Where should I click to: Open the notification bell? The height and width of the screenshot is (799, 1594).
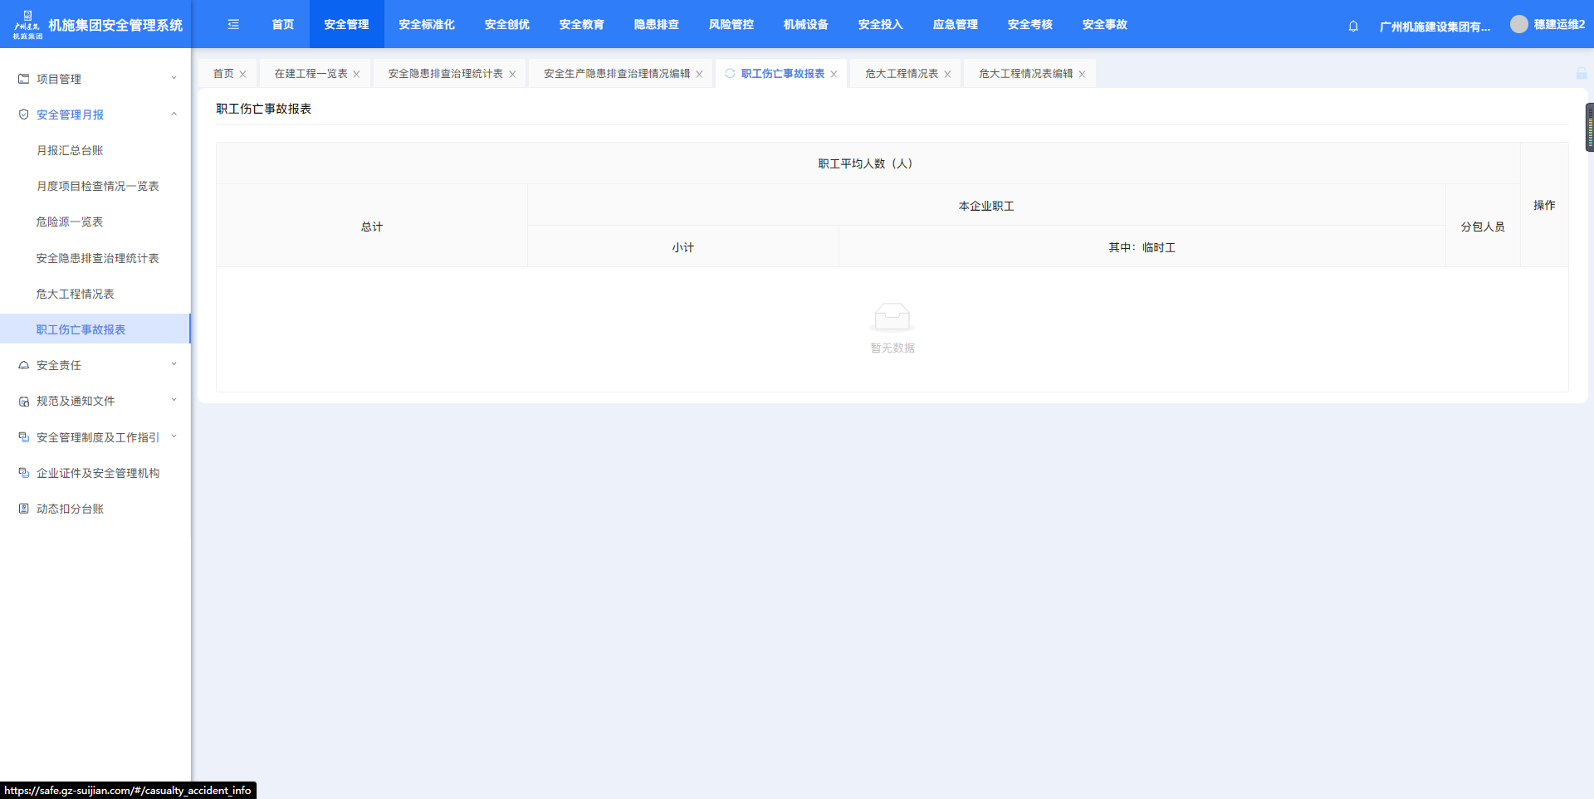[x=1353, y=26]
